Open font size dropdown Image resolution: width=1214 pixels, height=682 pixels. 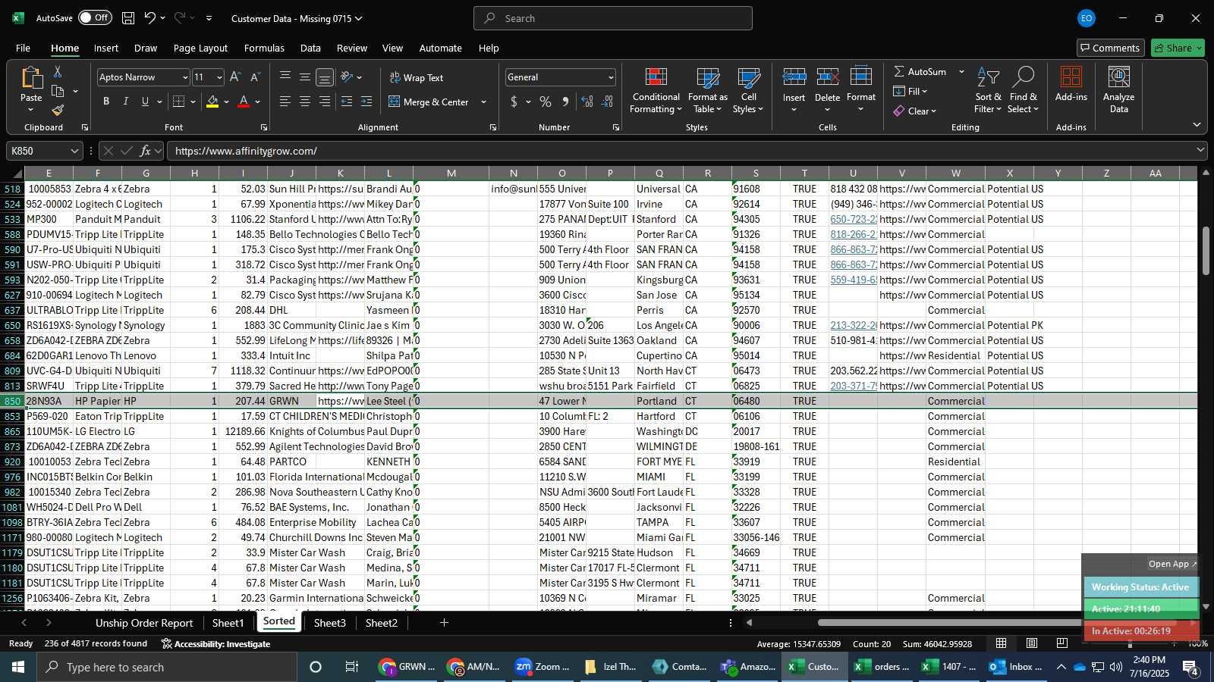click(x=219, y=77)
